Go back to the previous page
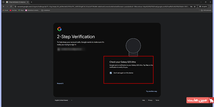The width and height of the screenshot is (214, 107). click(3, 6)
